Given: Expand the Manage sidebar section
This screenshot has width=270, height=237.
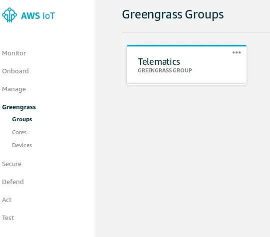Looking at the screenshot, I should tap(14, 89).
